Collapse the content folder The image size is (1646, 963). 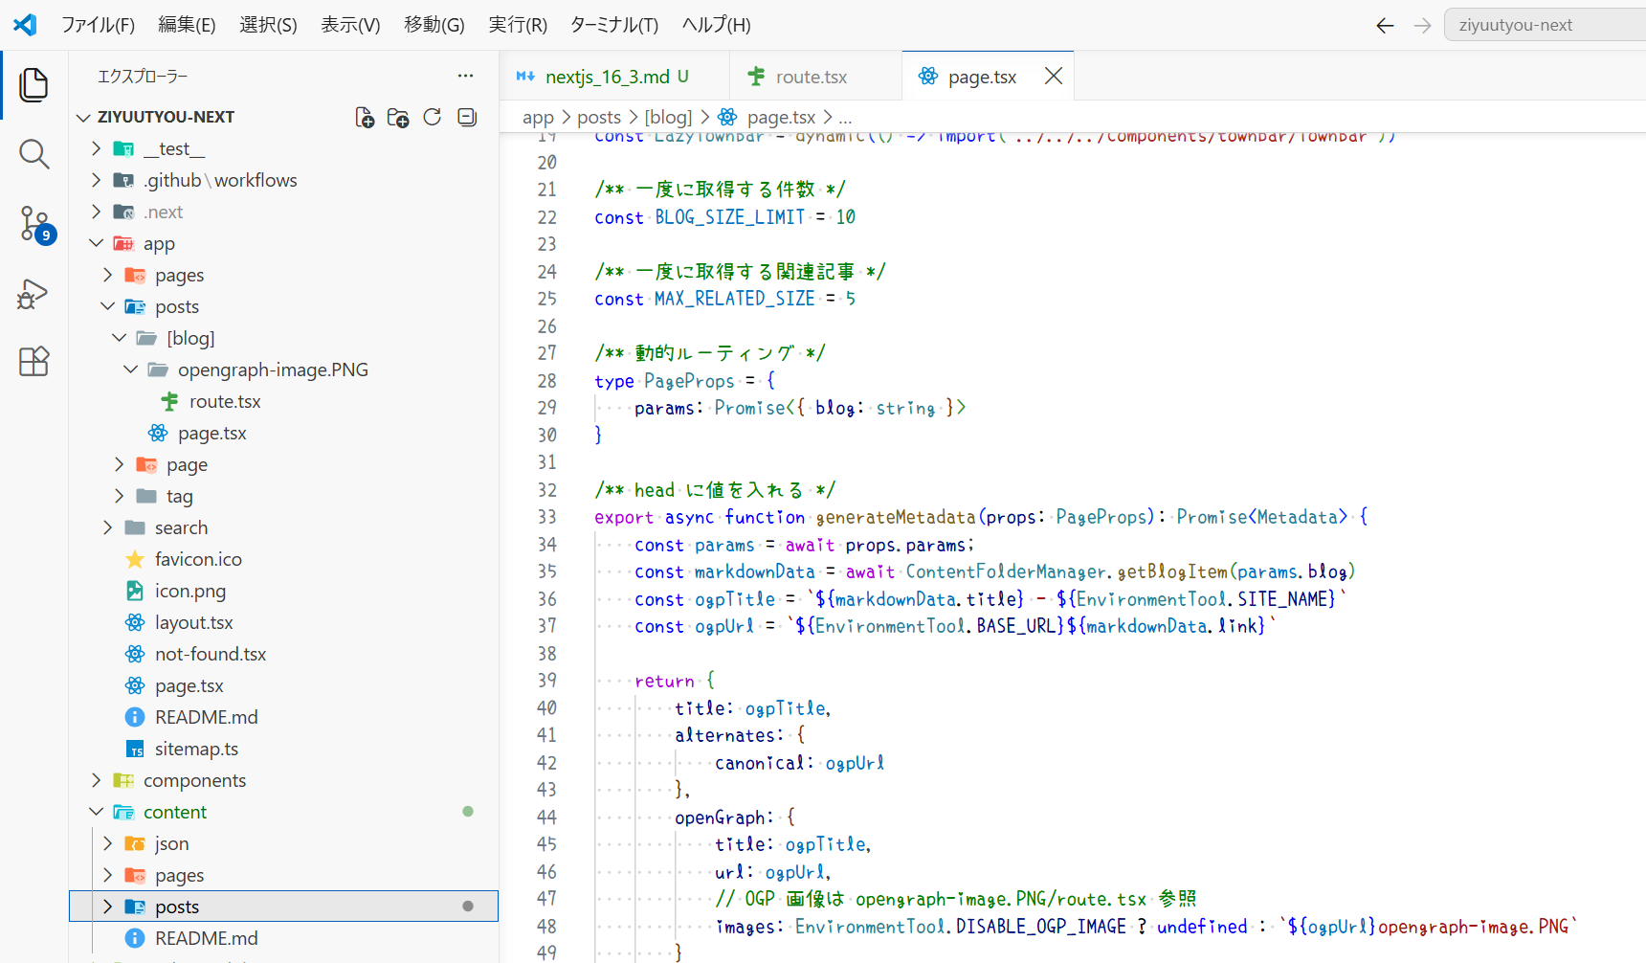pyautogui.click(x=96, y=812)
